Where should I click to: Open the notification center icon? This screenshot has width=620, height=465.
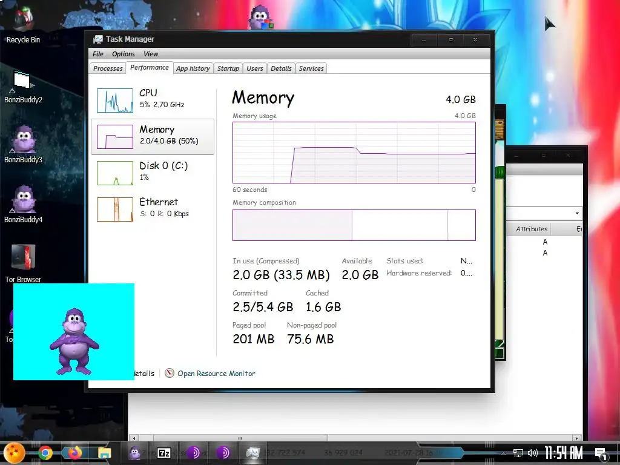pyautogui.click(x=601, y=453)
